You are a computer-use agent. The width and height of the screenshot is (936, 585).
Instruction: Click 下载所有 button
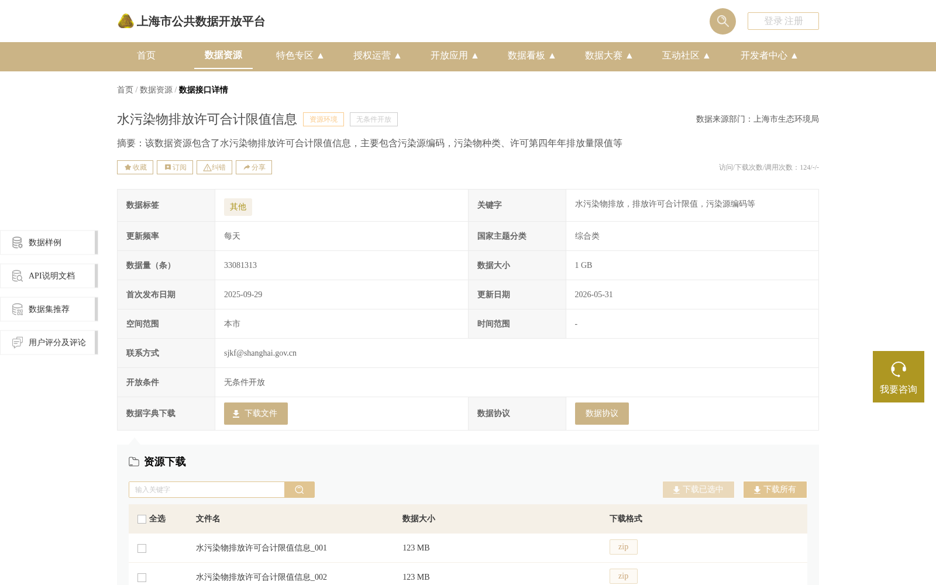[775, 490]
